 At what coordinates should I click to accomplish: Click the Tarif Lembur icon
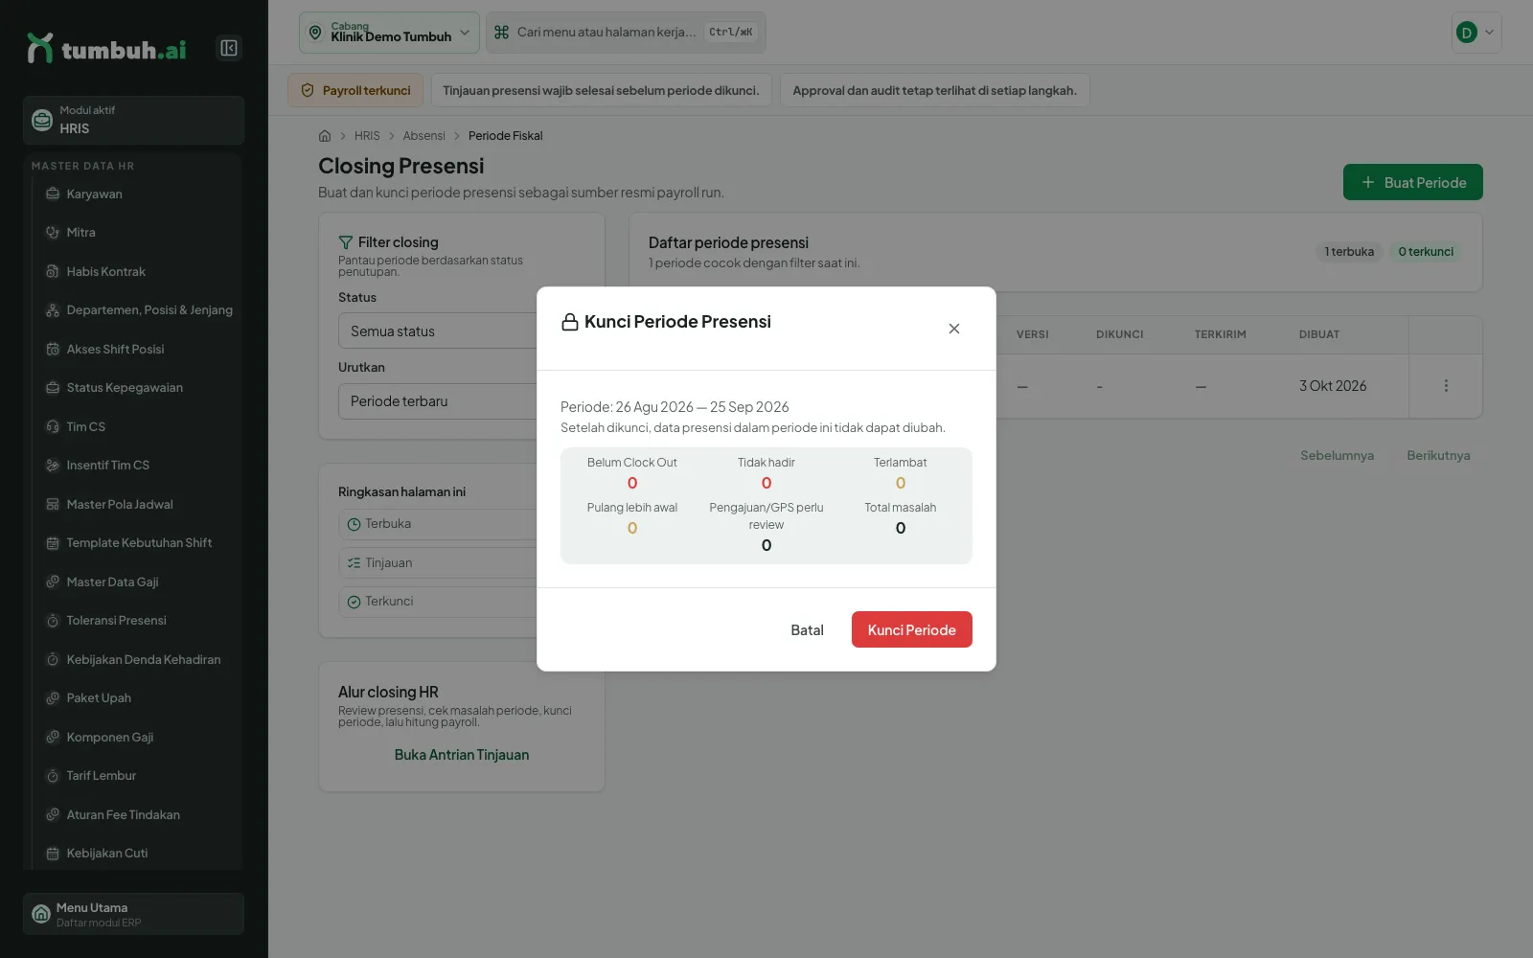click(53, 776)
